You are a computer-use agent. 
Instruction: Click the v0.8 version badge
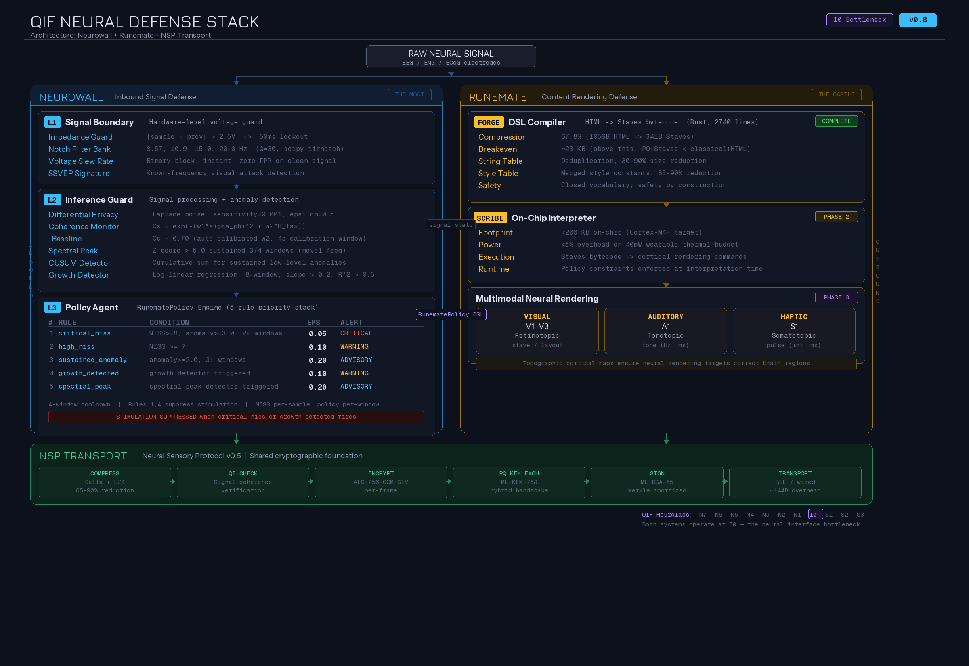918,20
